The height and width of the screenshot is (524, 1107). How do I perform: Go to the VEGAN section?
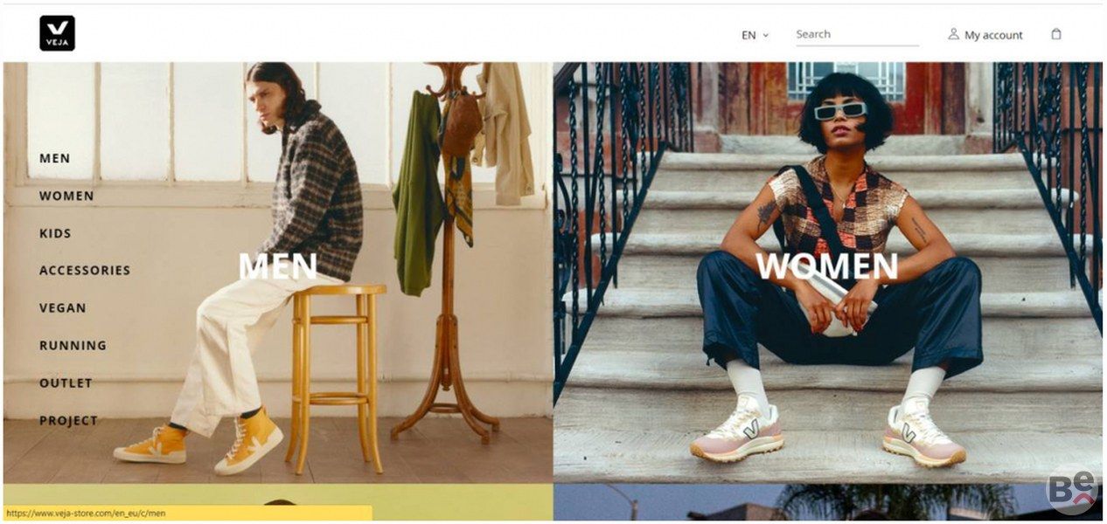[63, 308]
